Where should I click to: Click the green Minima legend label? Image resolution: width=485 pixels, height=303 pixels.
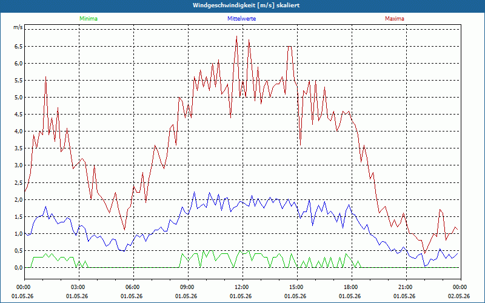click(89, 19)
